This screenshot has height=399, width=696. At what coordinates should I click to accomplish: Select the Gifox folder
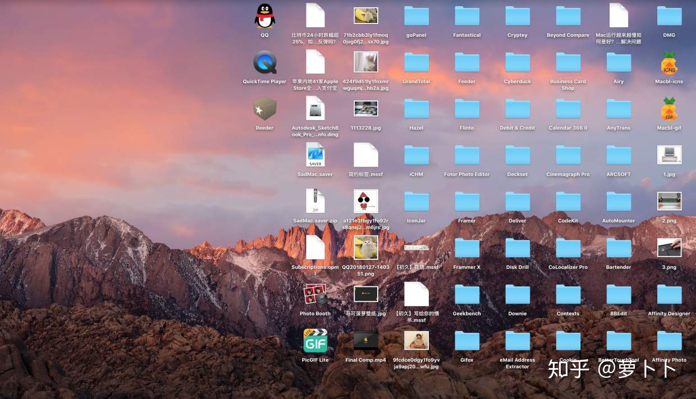coord(467,341)
